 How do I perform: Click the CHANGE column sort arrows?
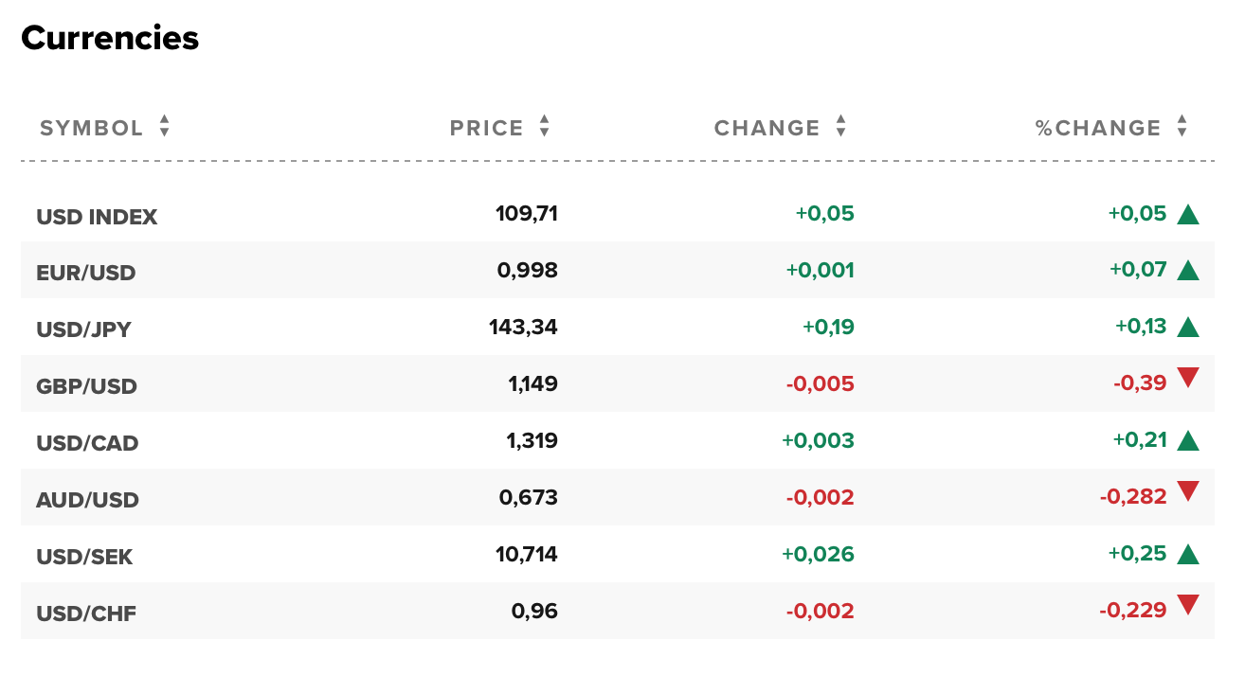click(840, 126)
